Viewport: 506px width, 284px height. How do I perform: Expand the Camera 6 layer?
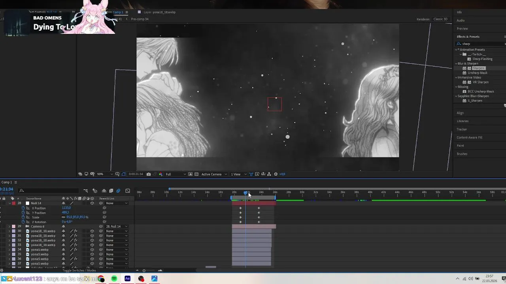pyautogui.click(x=9, y=226)
